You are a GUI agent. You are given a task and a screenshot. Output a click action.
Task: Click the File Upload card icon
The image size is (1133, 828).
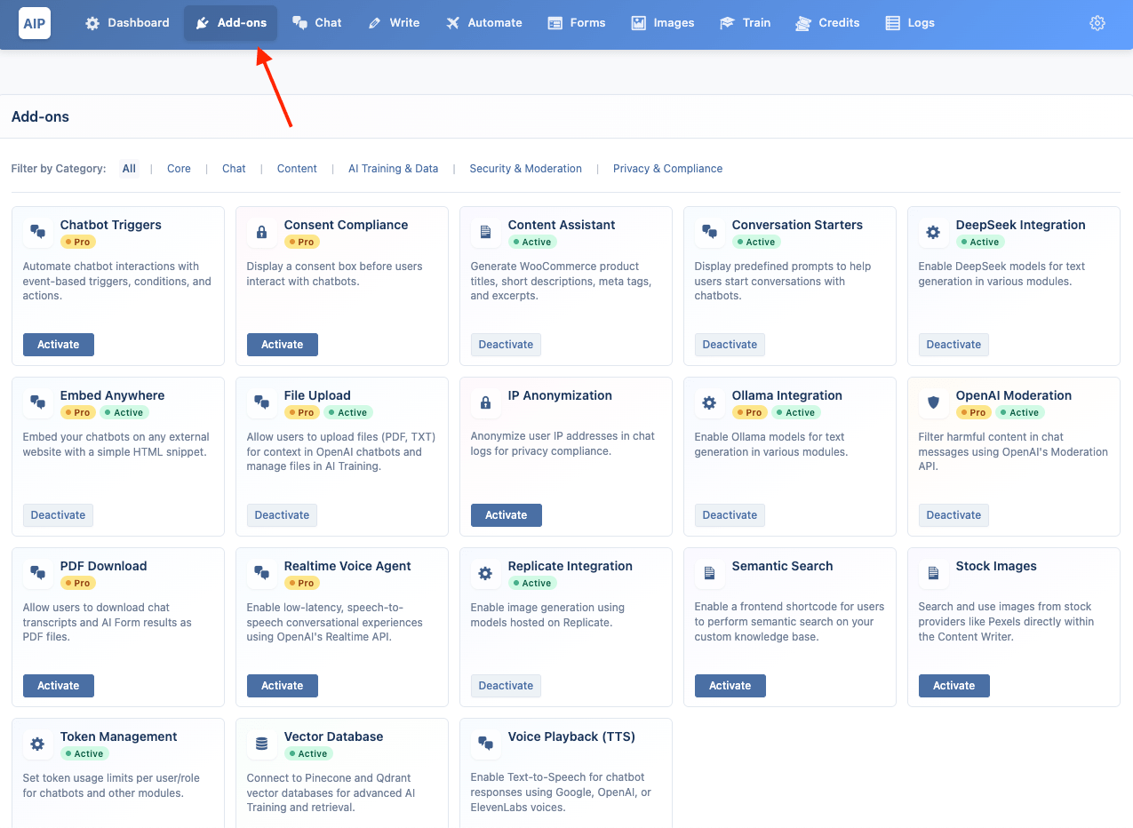pos(261,402)
